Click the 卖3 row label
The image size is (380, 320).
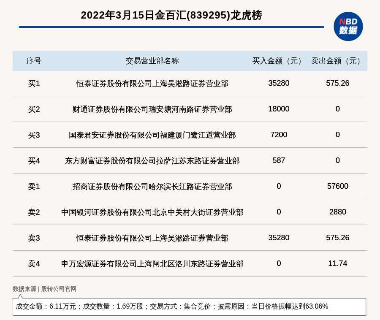click(34, 238)
